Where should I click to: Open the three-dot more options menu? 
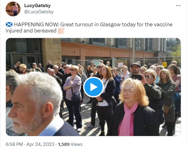(178, 6)
